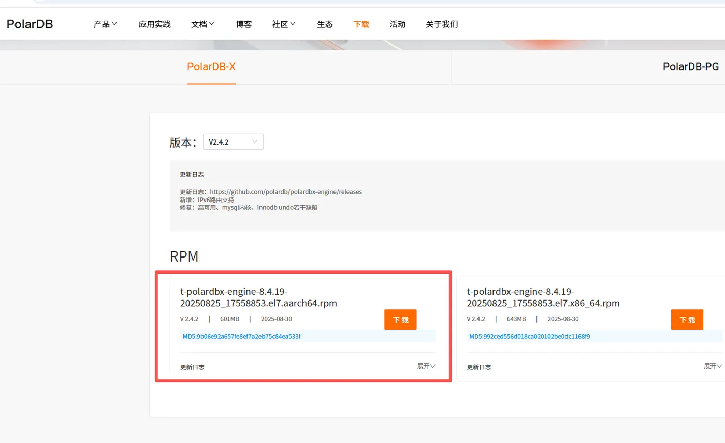Click the 更新日志 heading in changelog box
Screen dimensions: 725x443
(192, 175)
